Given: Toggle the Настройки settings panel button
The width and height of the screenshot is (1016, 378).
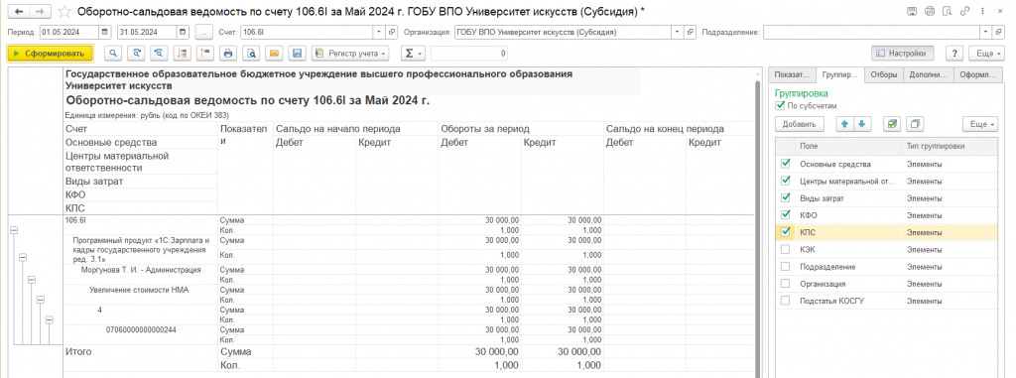Looking at the screenshot, I should (x=903, y=54).
